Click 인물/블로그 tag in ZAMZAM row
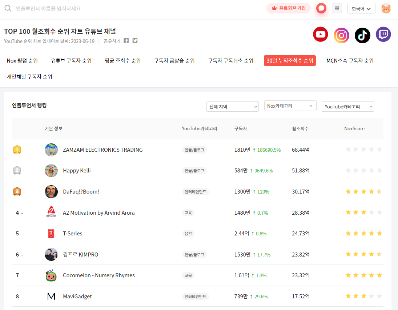Viewport: 398px width, 310px height. click(194, 150)
